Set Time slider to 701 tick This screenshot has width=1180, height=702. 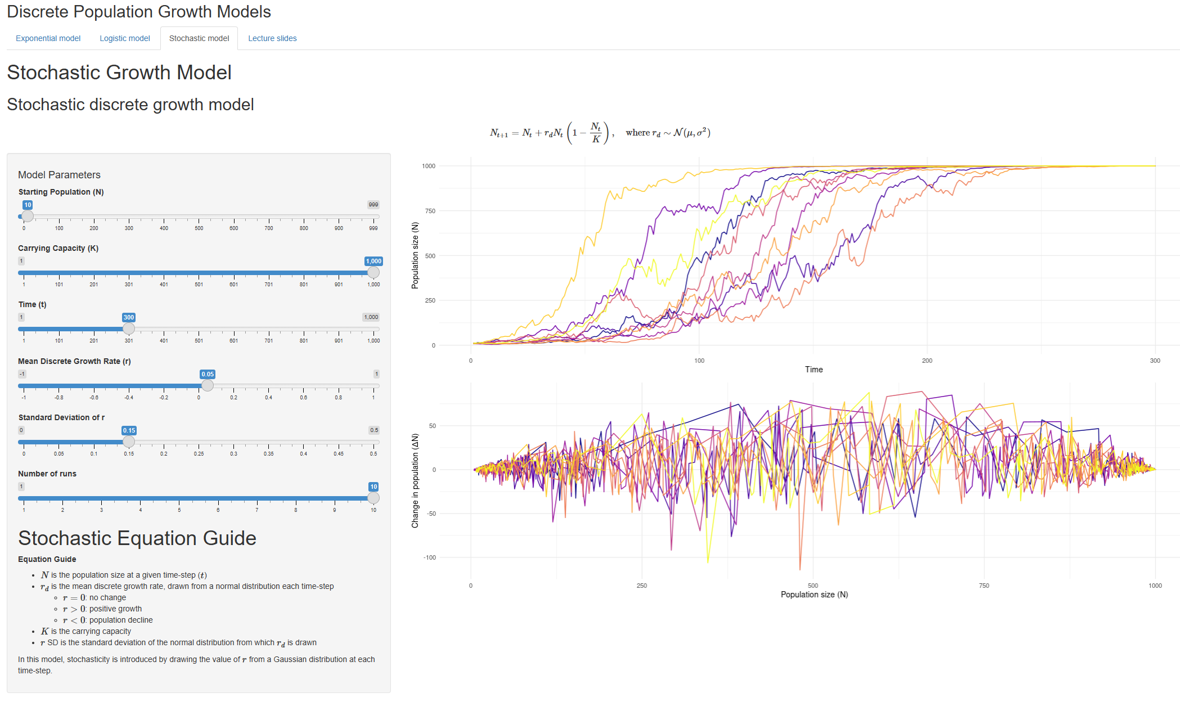point(269,328)
